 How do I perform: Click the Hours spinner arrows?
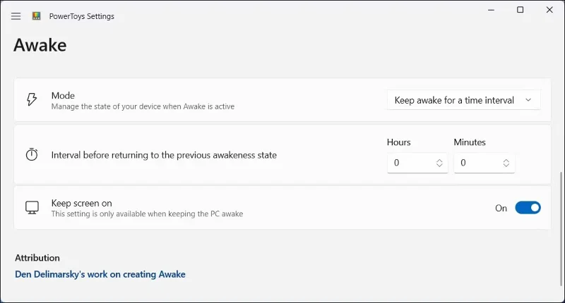pos(439,163)
